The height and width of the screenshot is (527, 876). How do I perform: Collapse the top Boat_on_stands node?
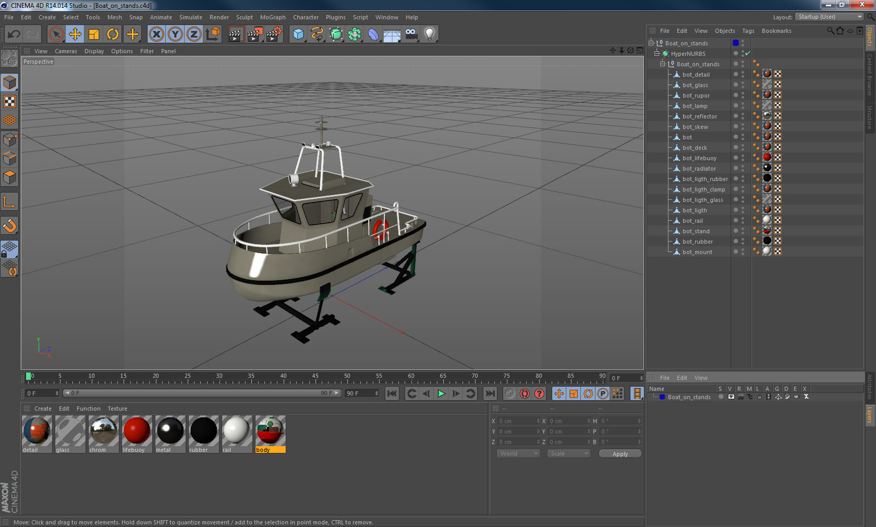(x=651, y=43)
